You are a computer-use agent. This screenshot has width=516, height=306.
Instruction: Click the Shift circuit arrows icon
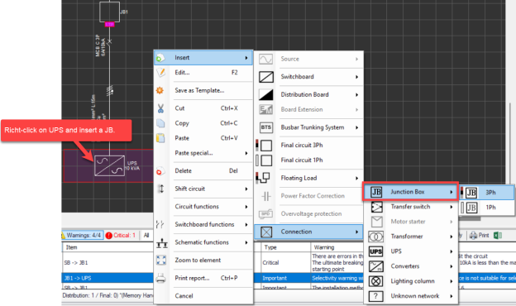tap(160, 189)
